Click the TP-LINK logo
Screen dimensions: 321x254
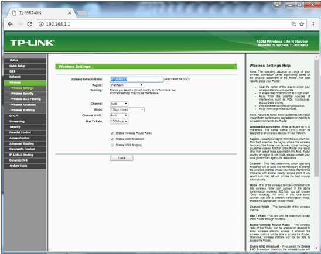click(x=32, y=43)
